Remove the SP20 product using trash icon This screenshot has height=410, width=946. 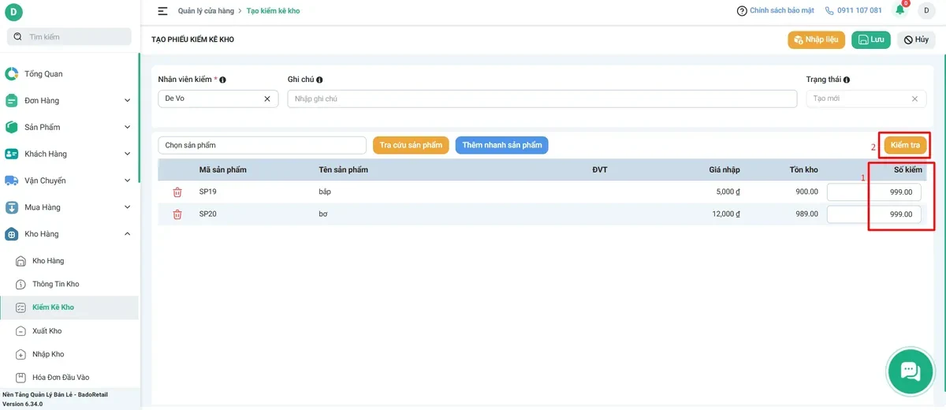click(x=177, y=214)
